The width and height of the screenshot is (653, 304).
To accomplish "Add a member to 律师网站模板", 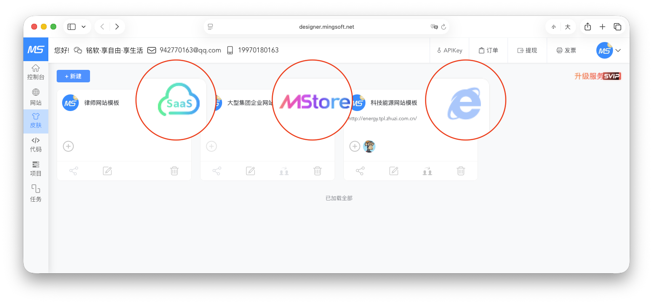I will [x=68, y=146].
